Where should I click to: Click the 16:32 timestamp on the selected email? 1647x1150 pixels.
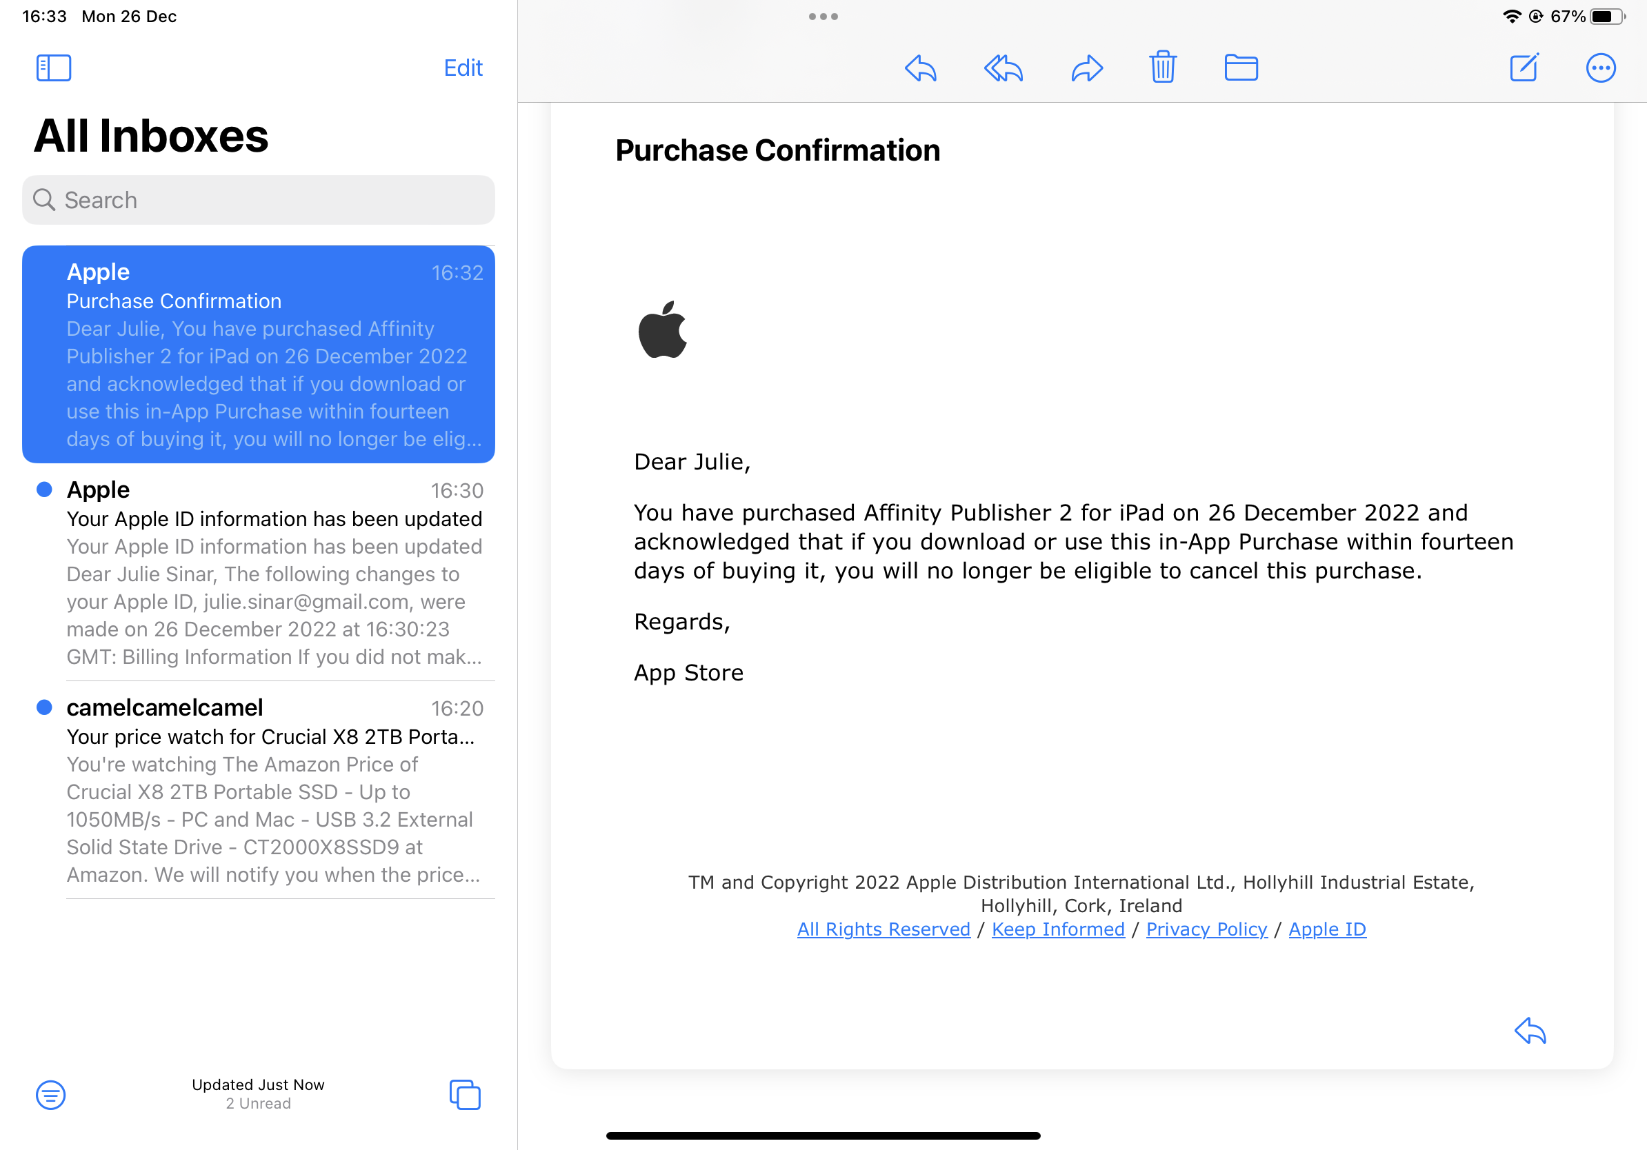click(x=457, y=273)
